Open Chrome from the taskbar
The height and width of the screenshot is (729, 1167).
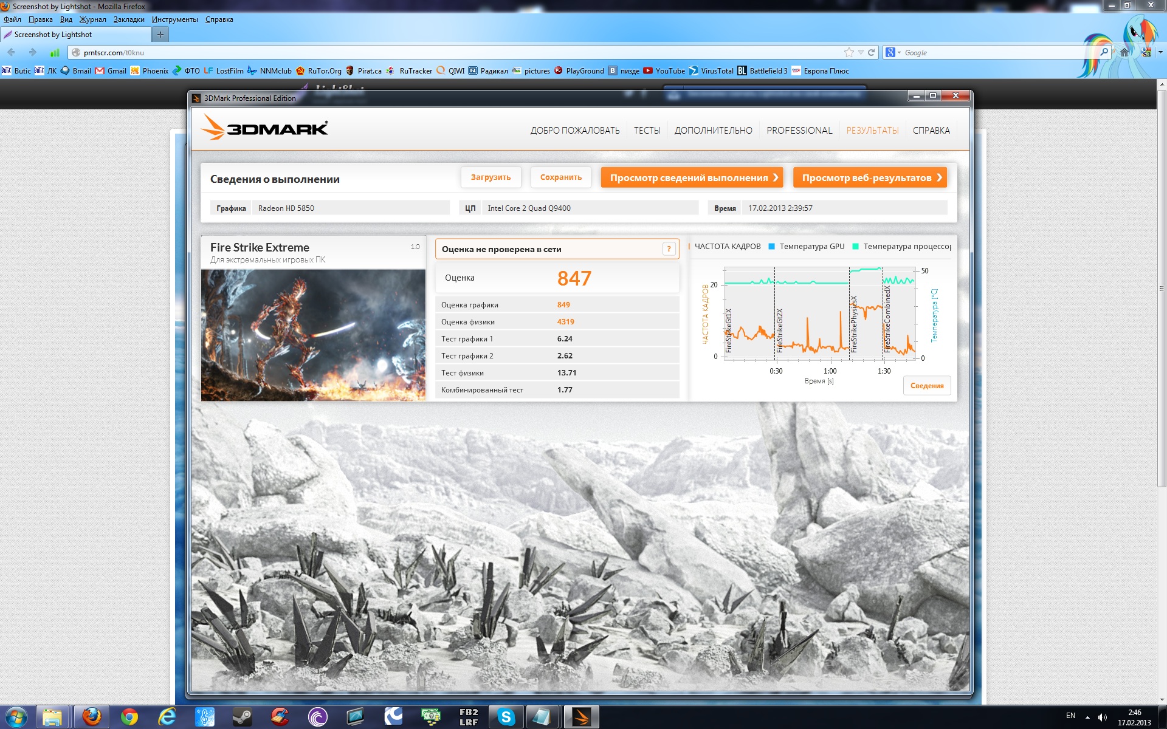point(129,717)
